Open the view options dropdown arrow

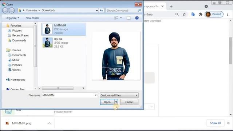click(121, 18)
